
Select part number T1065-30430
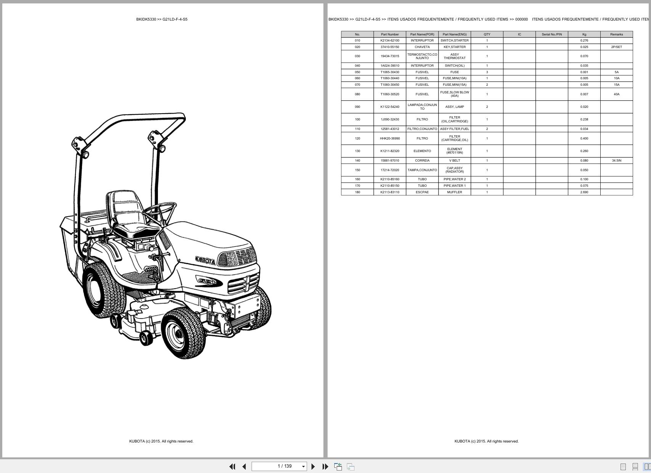pos(390,72)
